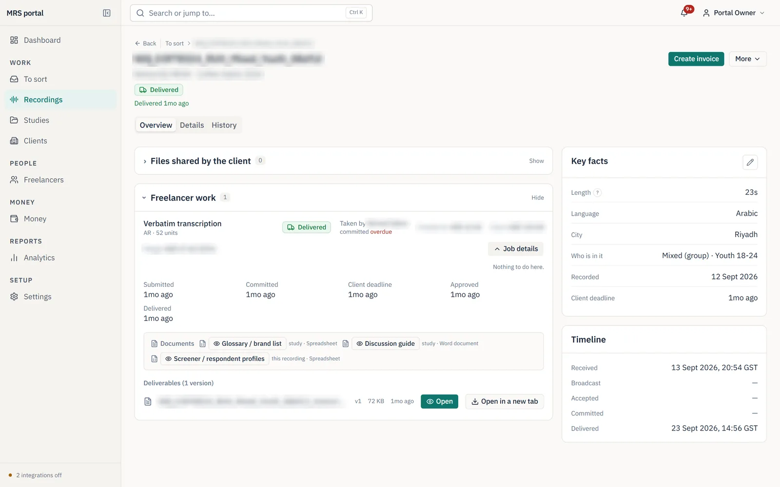Switch to Overview tab

point(156,125)
